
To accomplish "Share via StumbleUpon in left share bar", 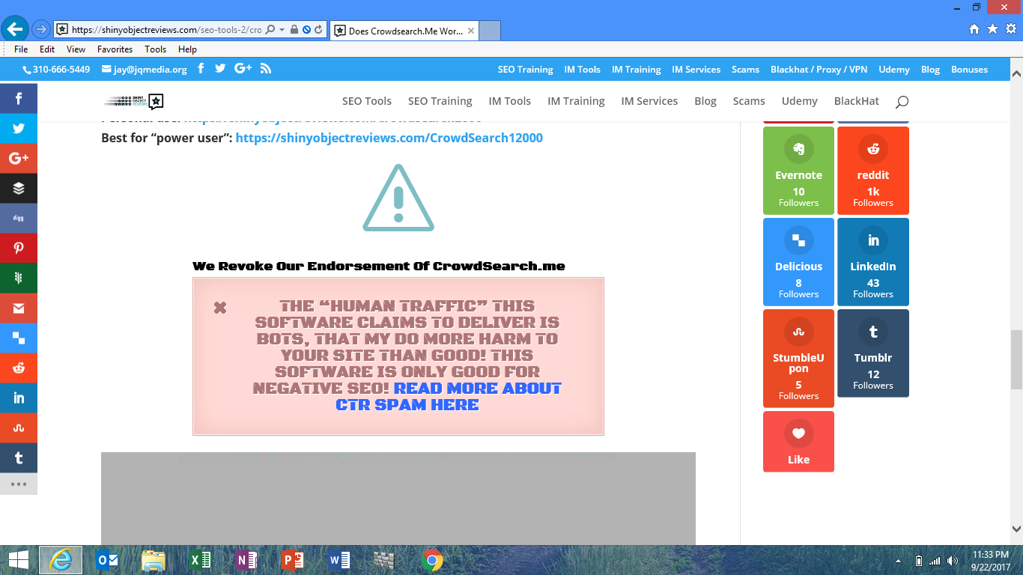I will pyautogui.click(x=19, y=428).
